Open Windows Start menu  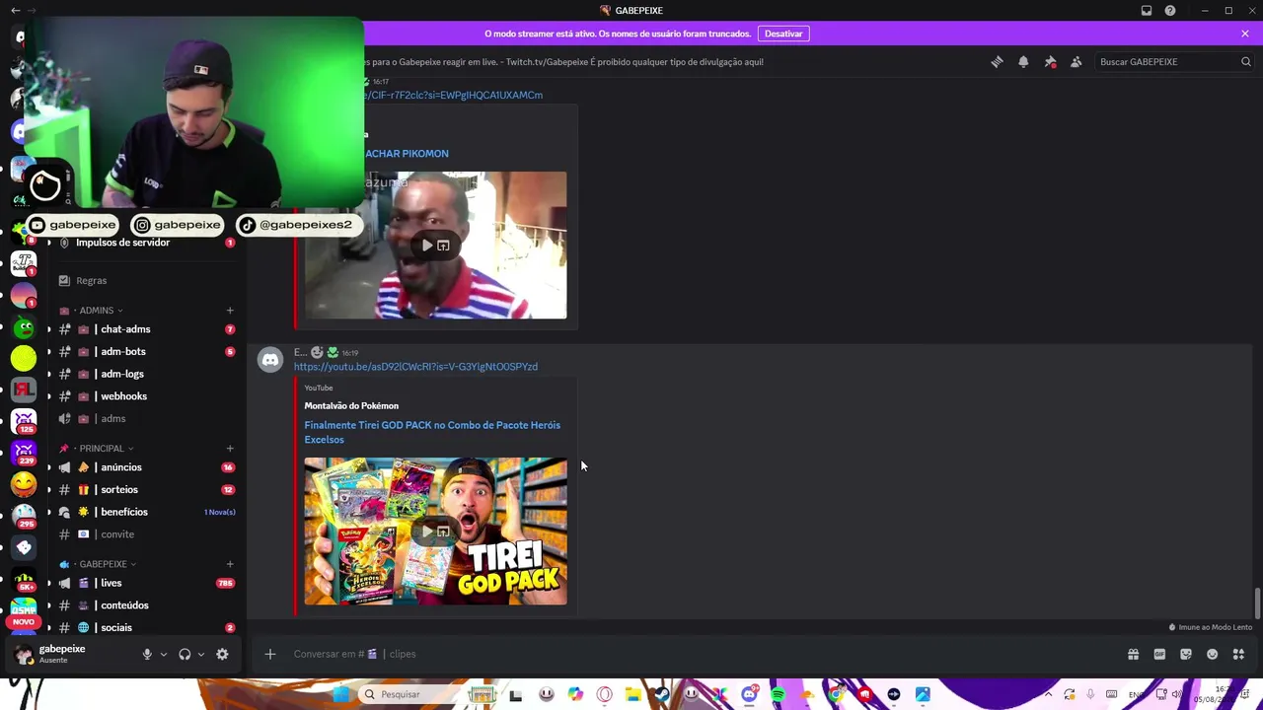click(340, 694)
